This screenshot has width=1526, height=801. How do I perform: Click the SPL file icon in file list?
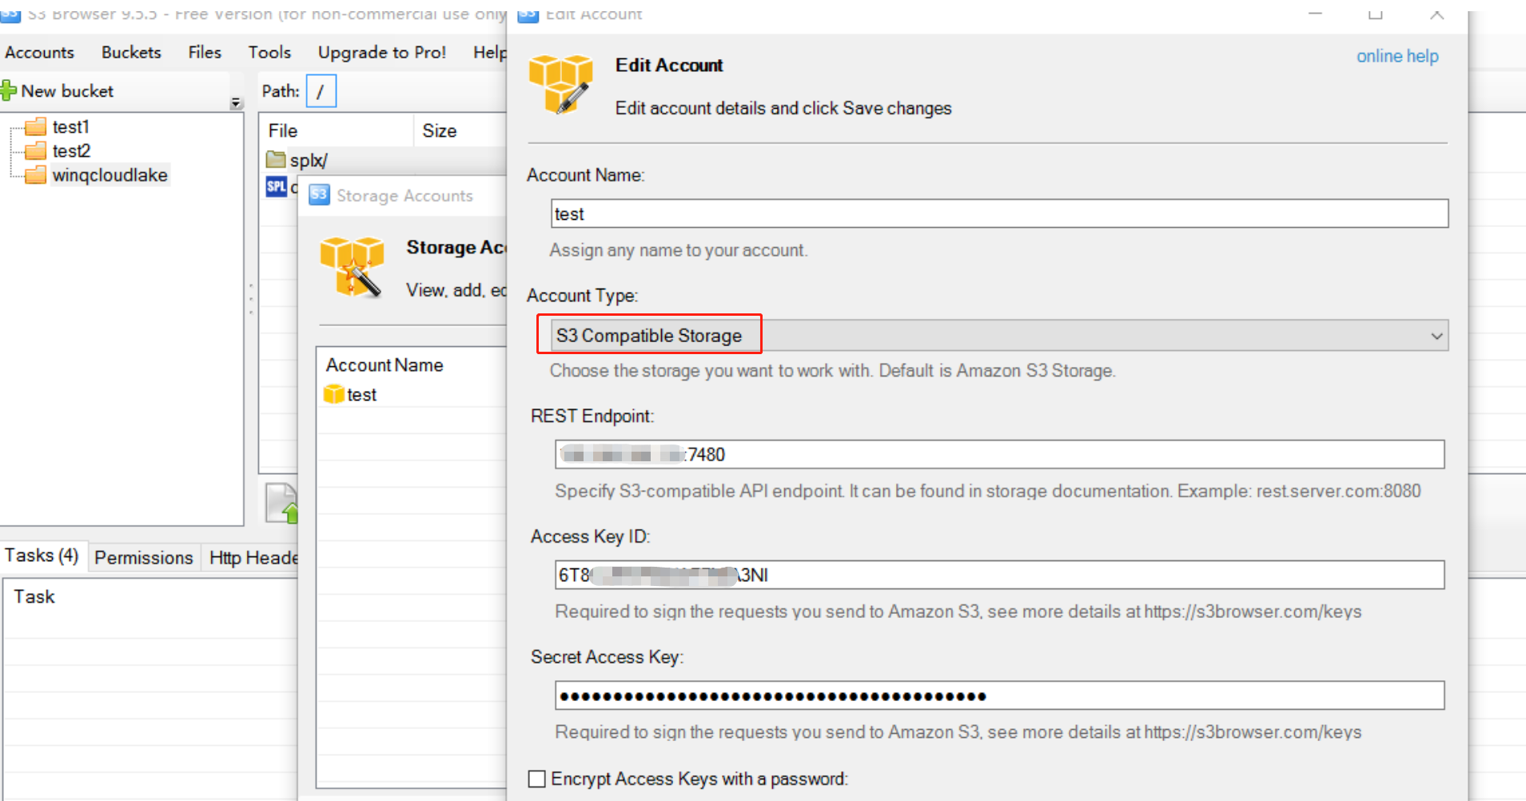coord(277,187)
